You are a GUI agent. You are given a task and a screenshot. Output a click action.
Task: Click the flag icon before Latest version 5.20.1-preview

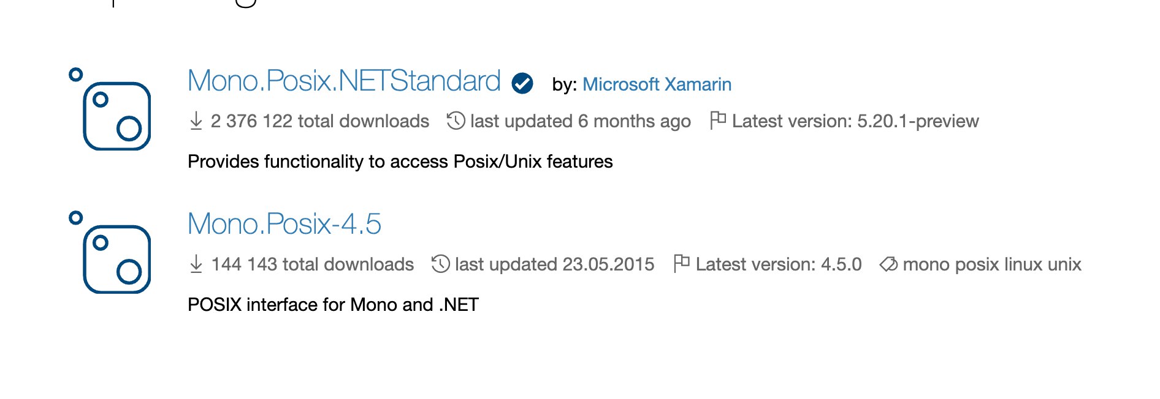(717, 120)
